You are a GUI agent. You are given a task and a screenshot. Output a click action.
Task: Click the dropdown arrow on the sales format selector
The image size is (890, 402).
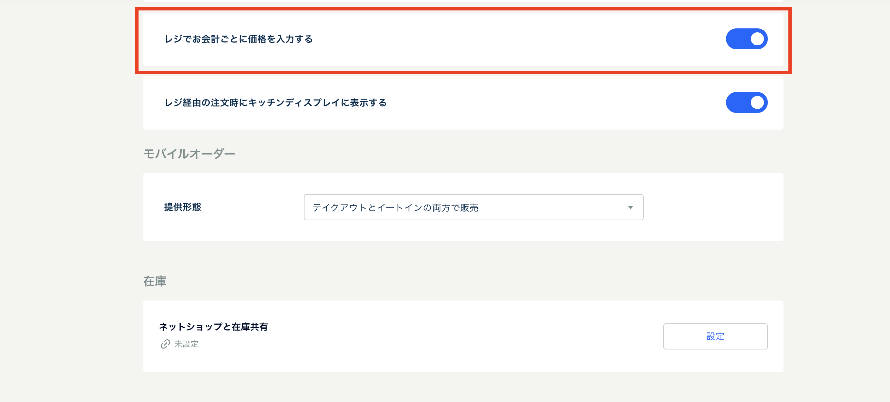click(x=631, y=207)
